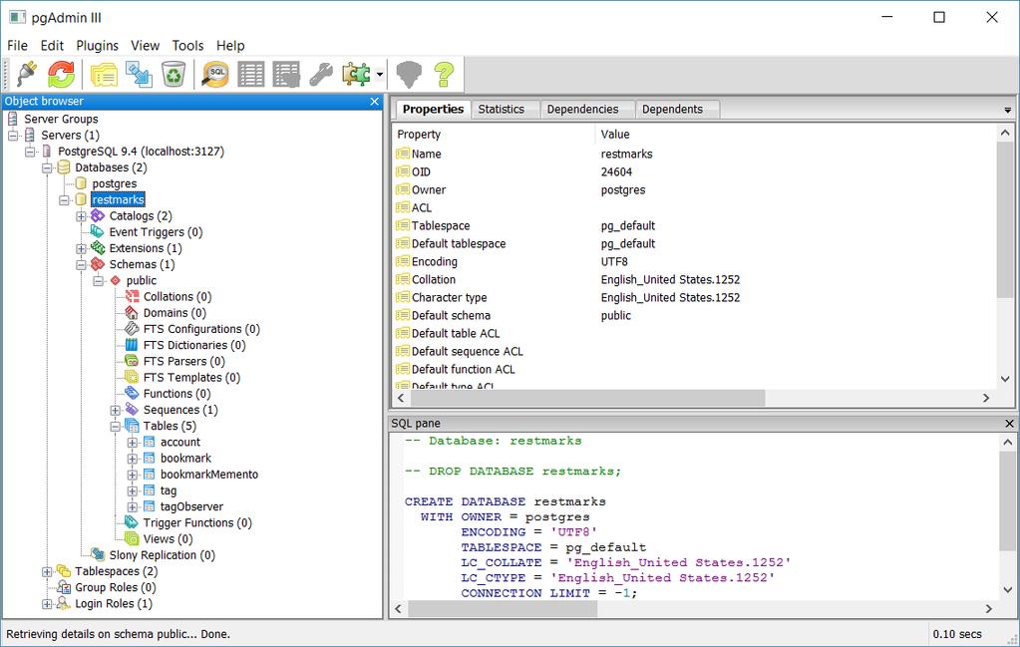Open the tab list arrow beside Dependents
The image size is (1020, 647).
coord(1008,110)
